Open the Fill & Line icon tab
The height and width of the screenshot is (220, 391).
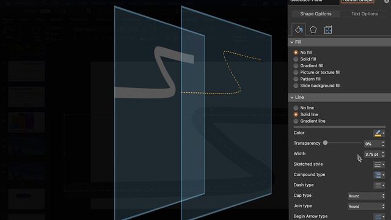[299, 30]
